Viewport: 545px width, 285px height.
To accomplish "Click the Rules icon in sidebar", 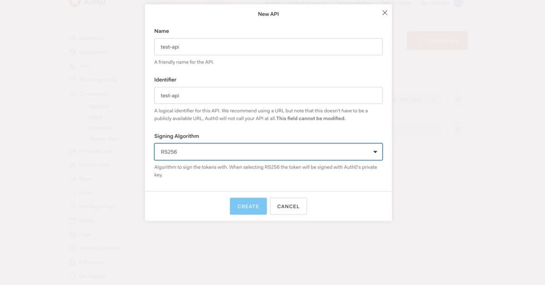I will 72,179.
